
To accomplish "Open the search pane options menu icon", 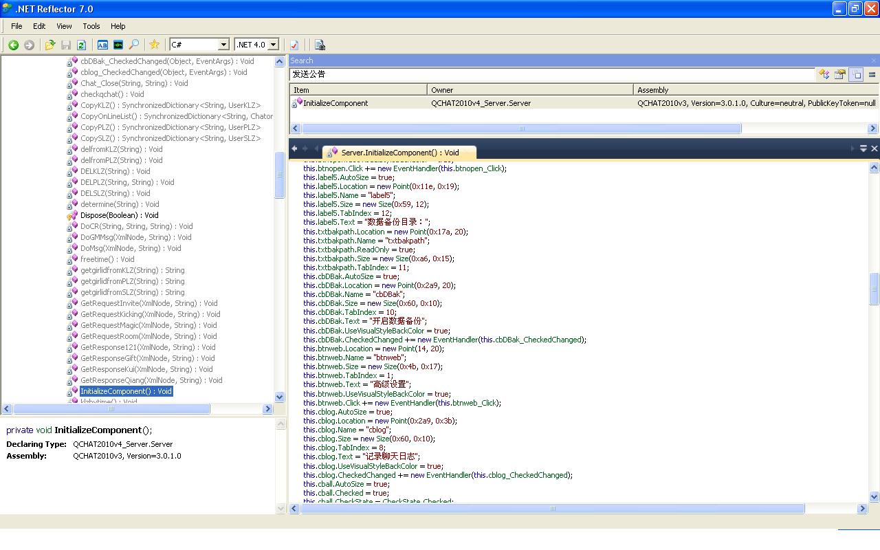I will (872, 74).
